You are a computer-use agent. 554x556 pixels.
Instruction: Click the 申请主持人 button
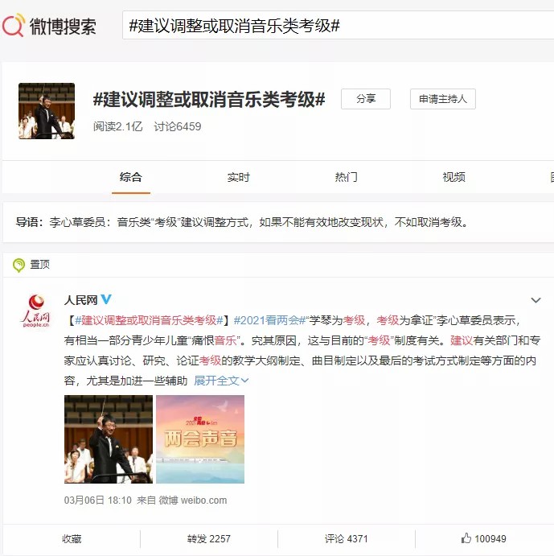click(443, 99)
